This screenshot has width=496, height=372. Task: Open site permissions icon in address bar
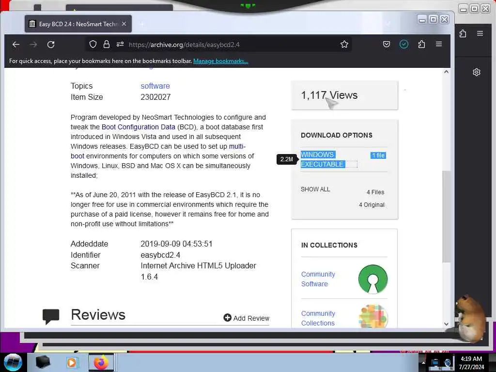(120, 44)
